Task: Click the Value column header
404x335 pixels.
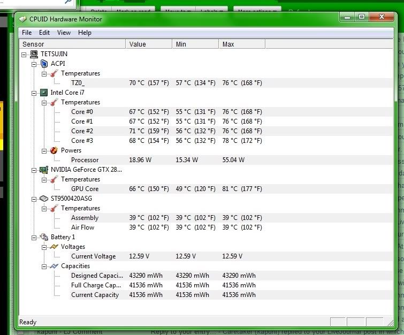Action: [149, 44]
